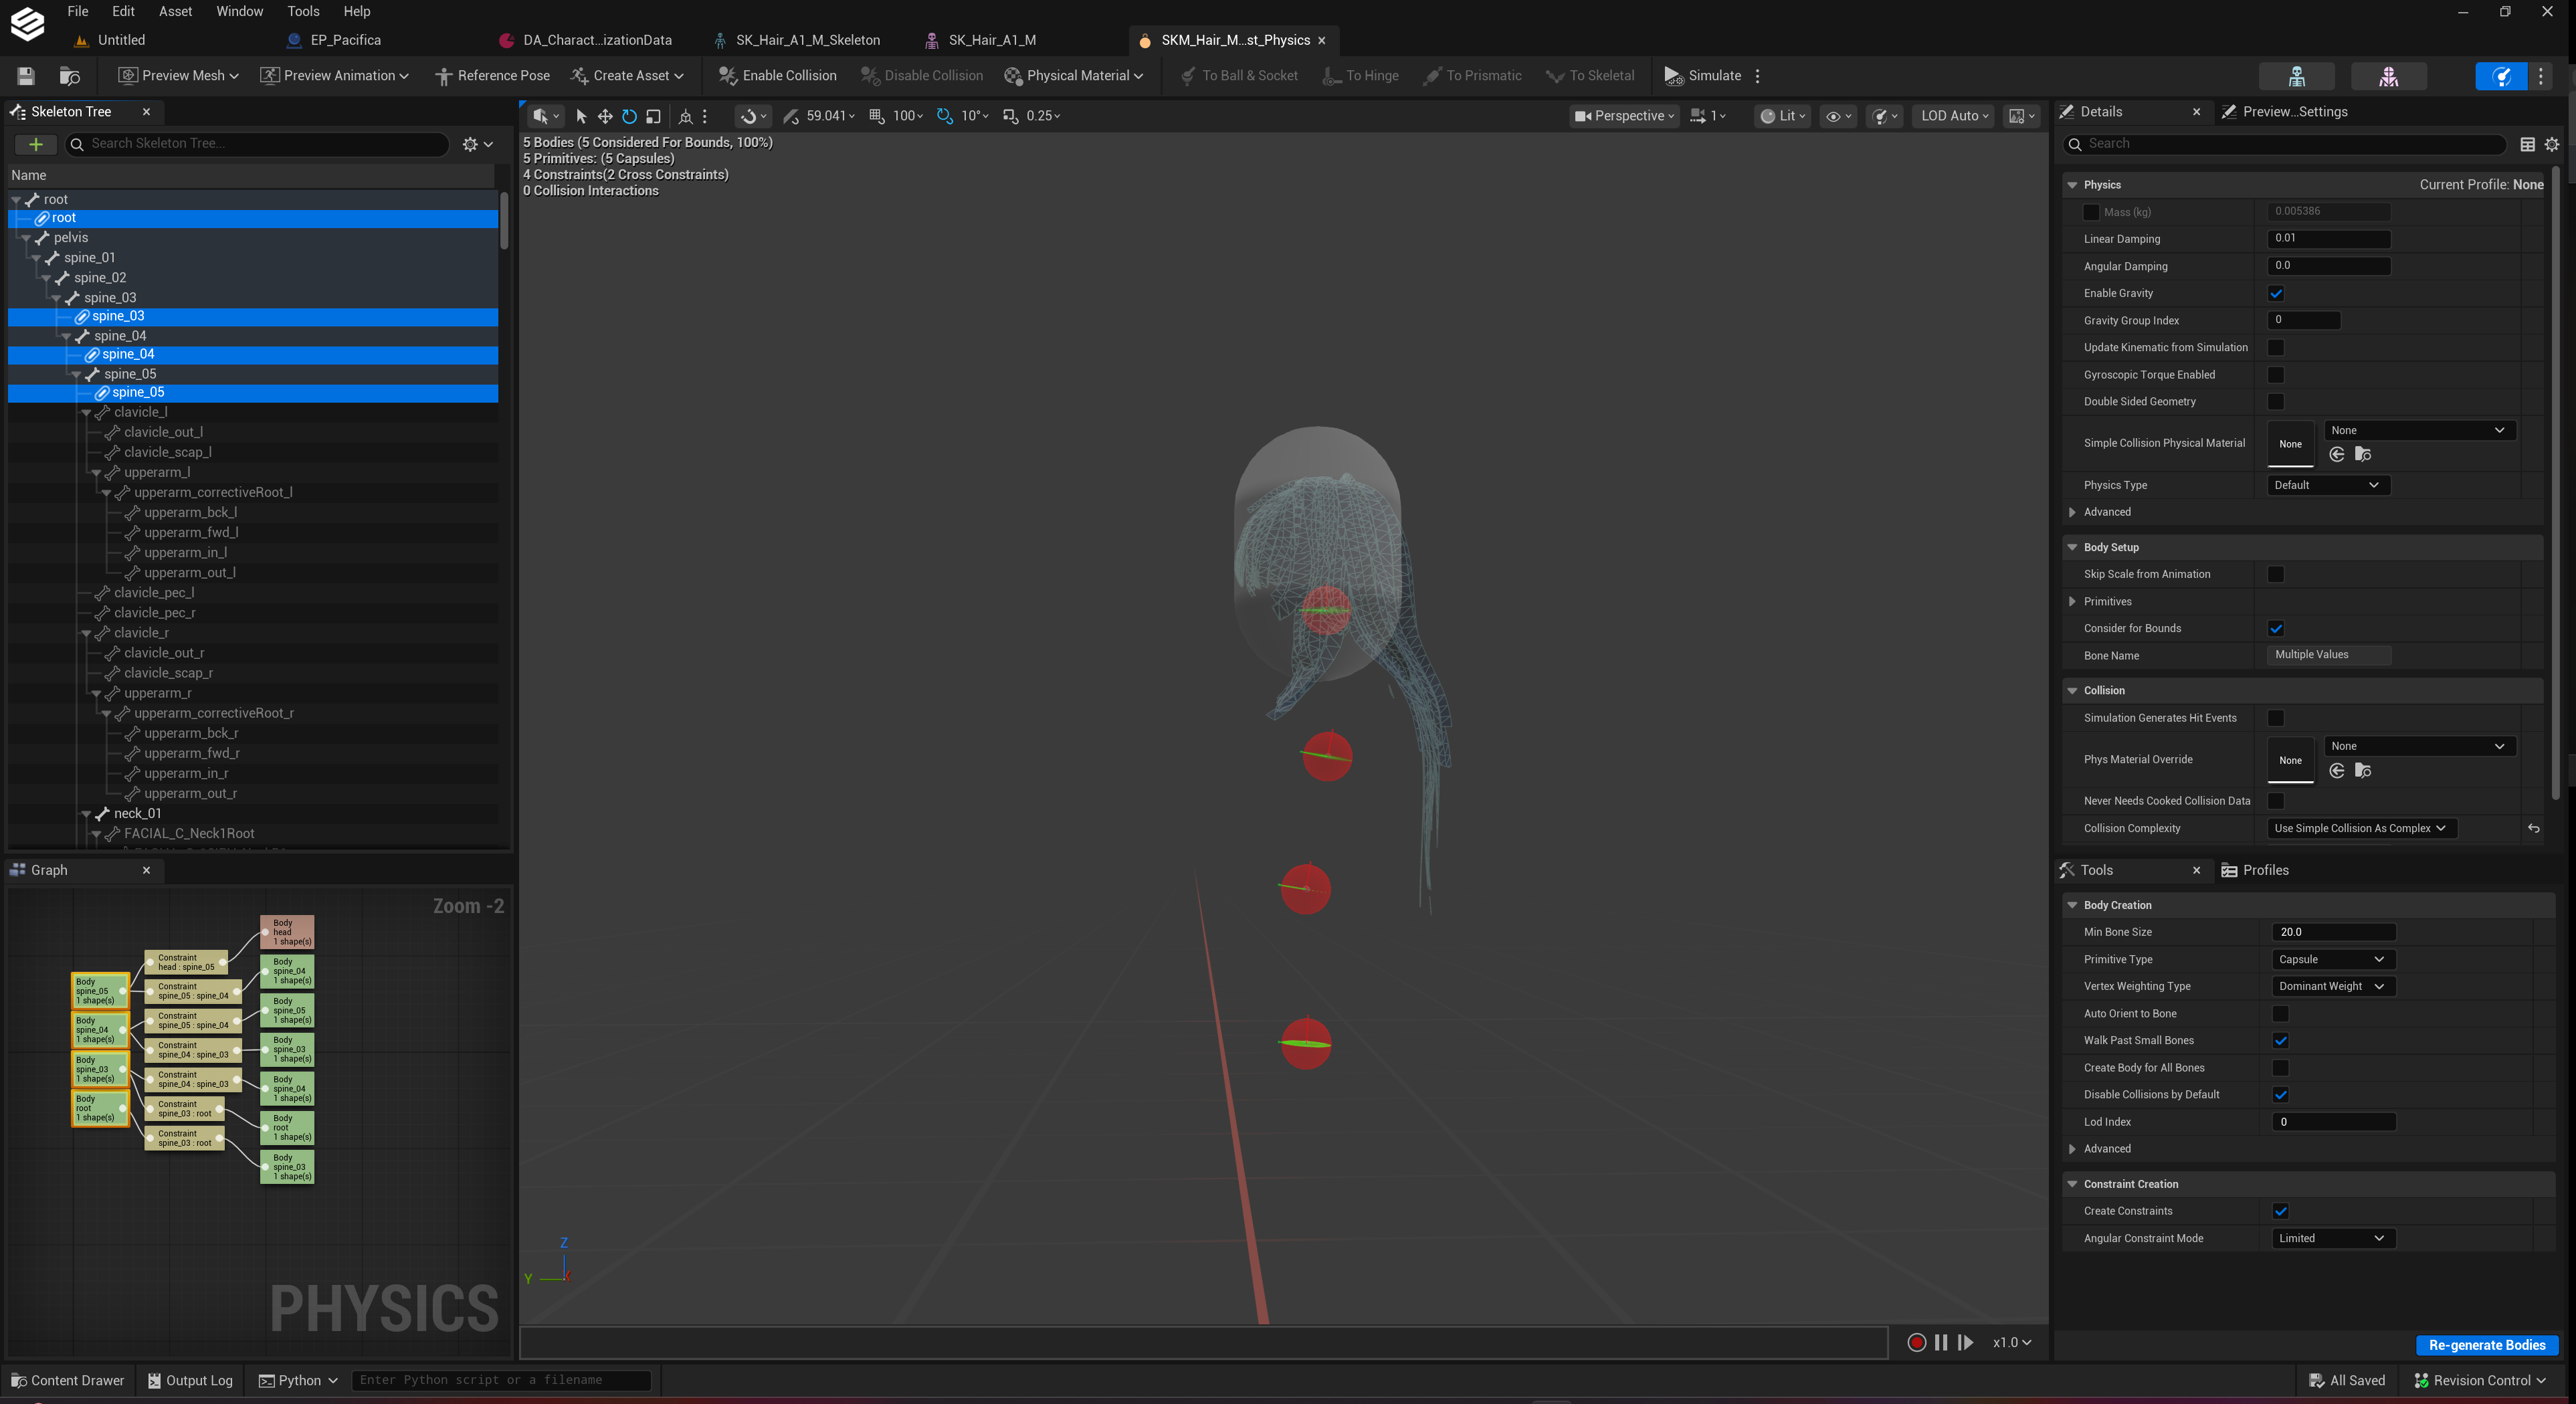Open Simulate options three-dot menu
Screen dimensions: 2576x1404
(1757, 76)
